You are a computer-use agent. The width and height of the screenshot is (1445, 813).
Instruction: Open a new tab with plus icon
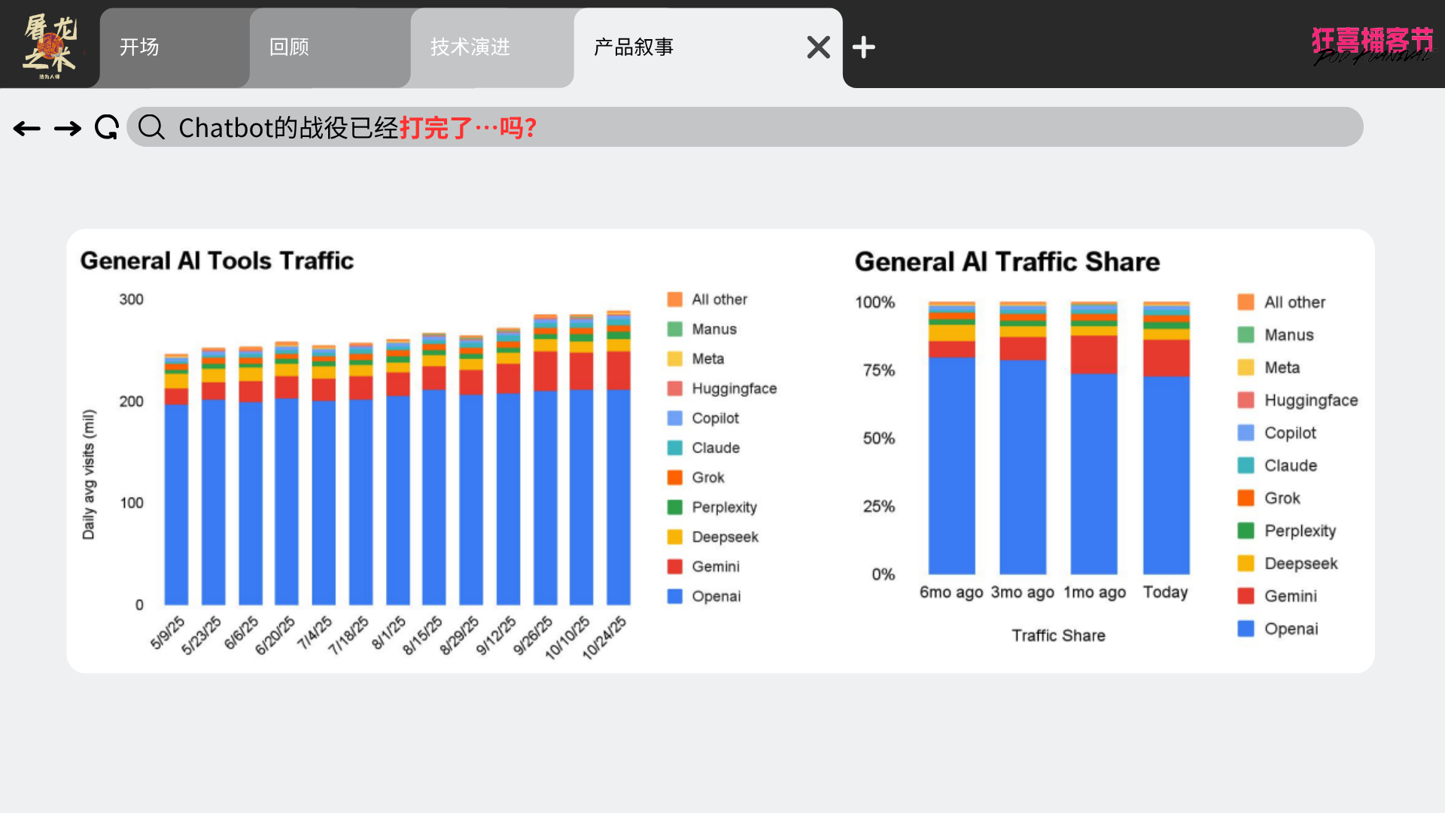tap(863, 47)
